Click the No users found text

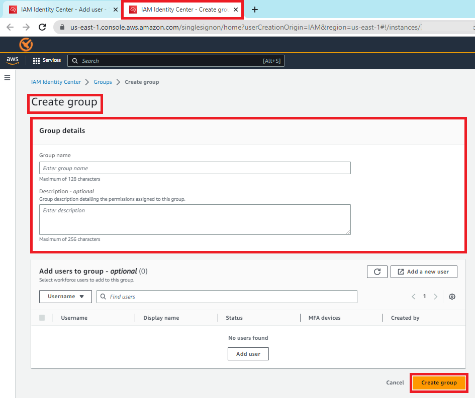(x=248, y=338)
